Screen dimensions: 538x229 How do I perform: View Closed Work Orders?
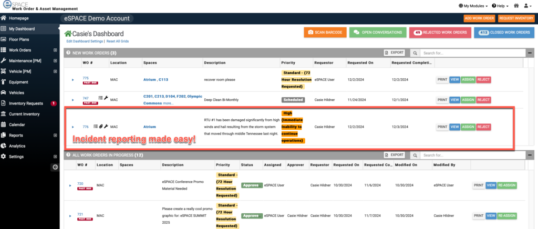pos(504,32)
